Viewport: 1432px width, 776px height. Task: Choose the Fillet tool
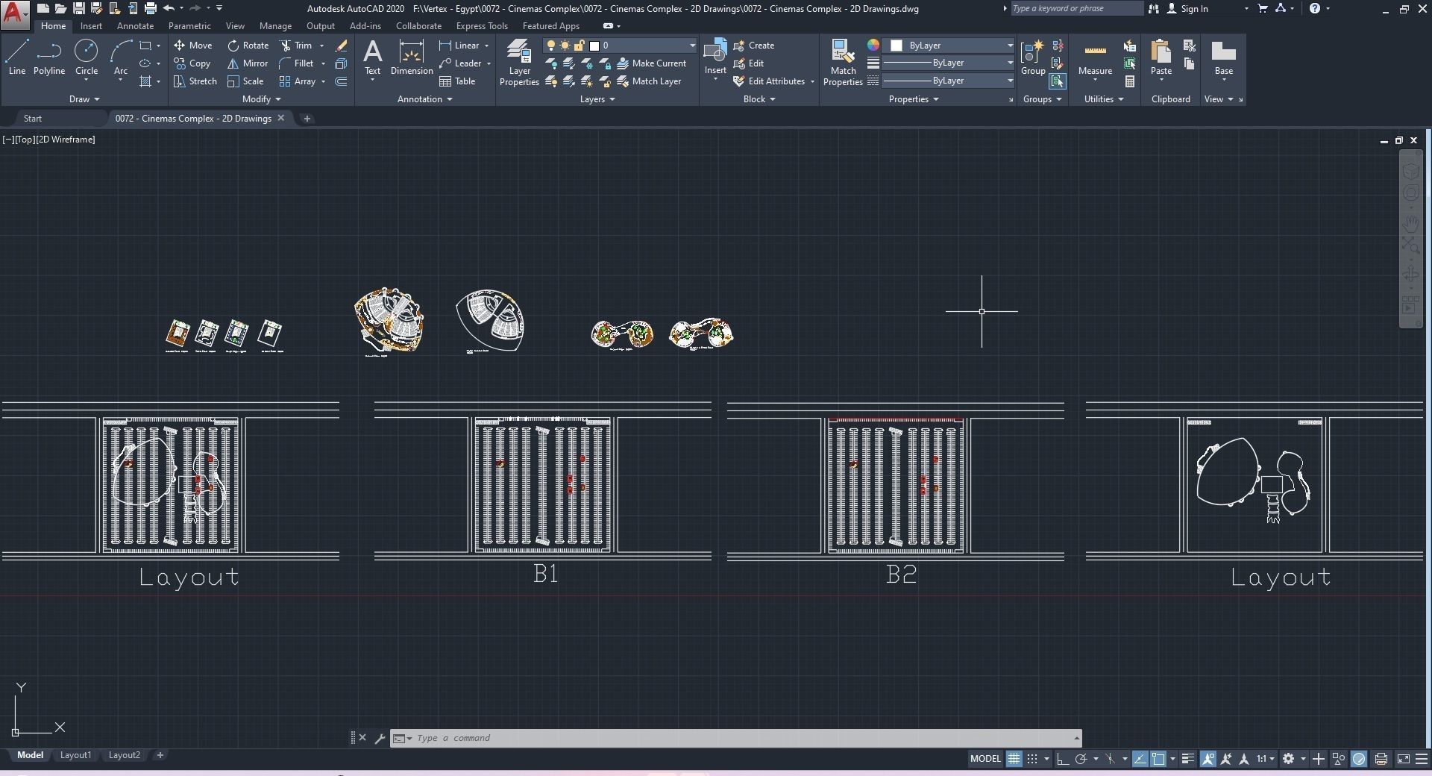296,63
